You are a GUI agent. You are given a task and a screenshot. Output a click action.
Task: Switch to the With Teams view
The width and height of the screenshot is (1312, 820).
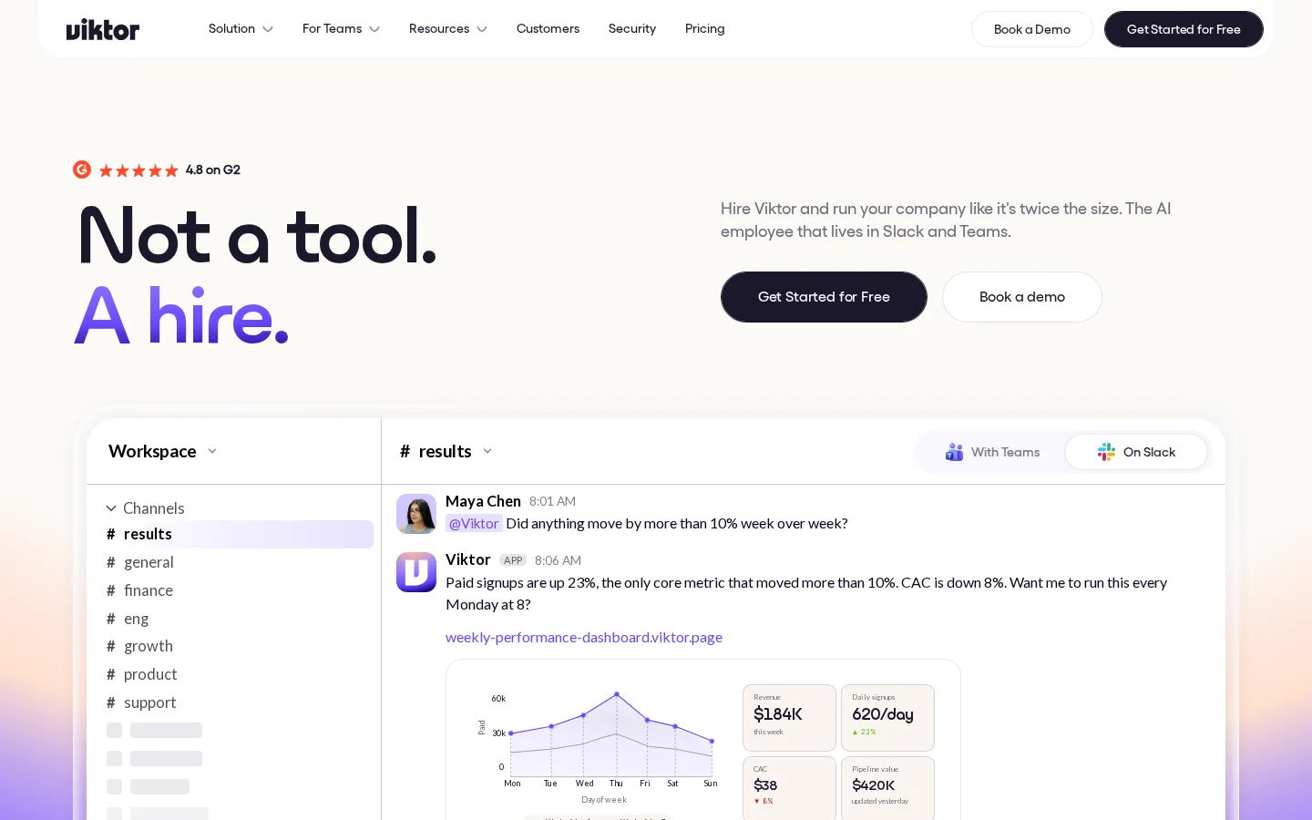(x=992, y=452)
